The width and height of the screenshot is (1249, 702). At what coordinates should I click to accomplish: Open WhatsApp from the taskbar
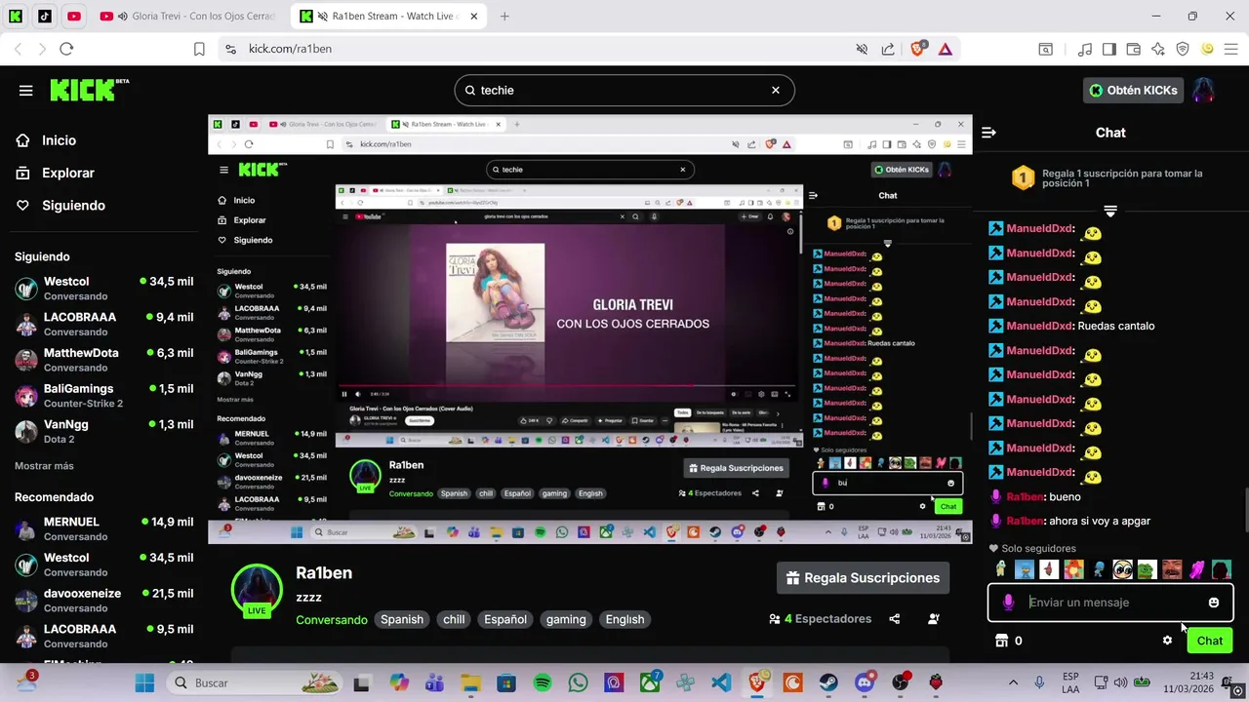pyautogui.click(x=578, y=682)
